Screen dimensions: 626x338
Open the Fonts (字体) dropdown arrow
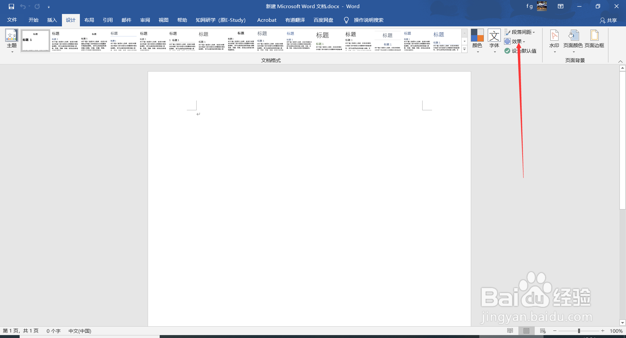(x=495, y=52)
